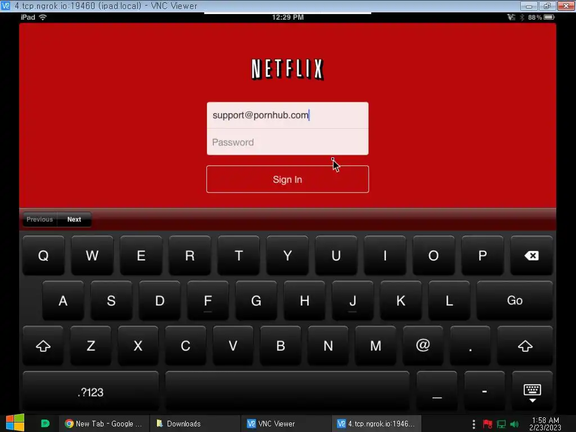576x432 pixels.
Task: Toggle the left Shift arrow key
Action: click(43, 346)
